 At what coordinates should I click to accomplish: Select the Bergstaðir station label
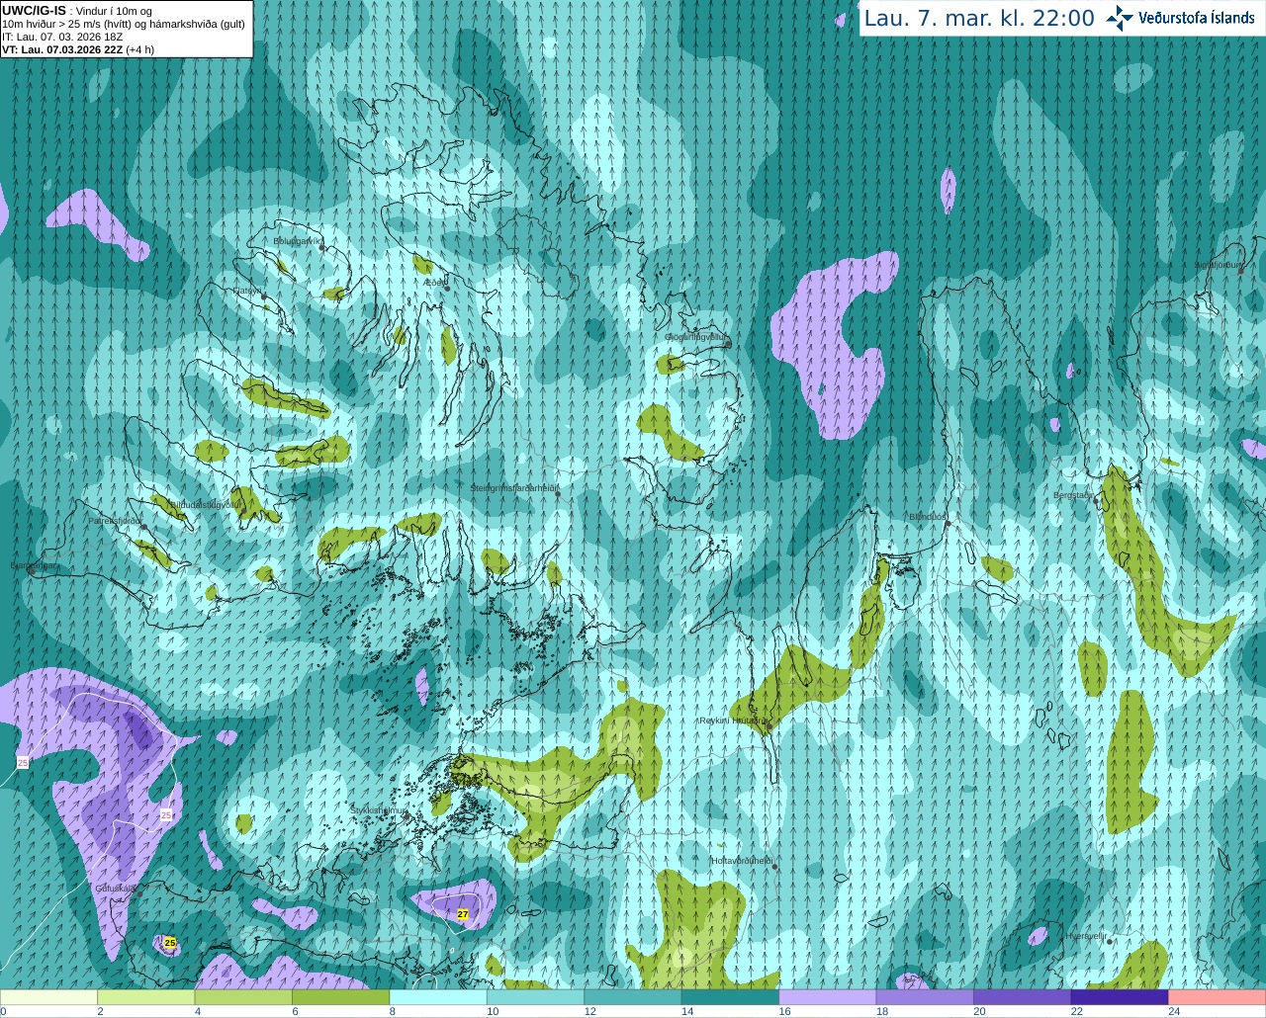pyautogui.click(x=1073, y=495)
